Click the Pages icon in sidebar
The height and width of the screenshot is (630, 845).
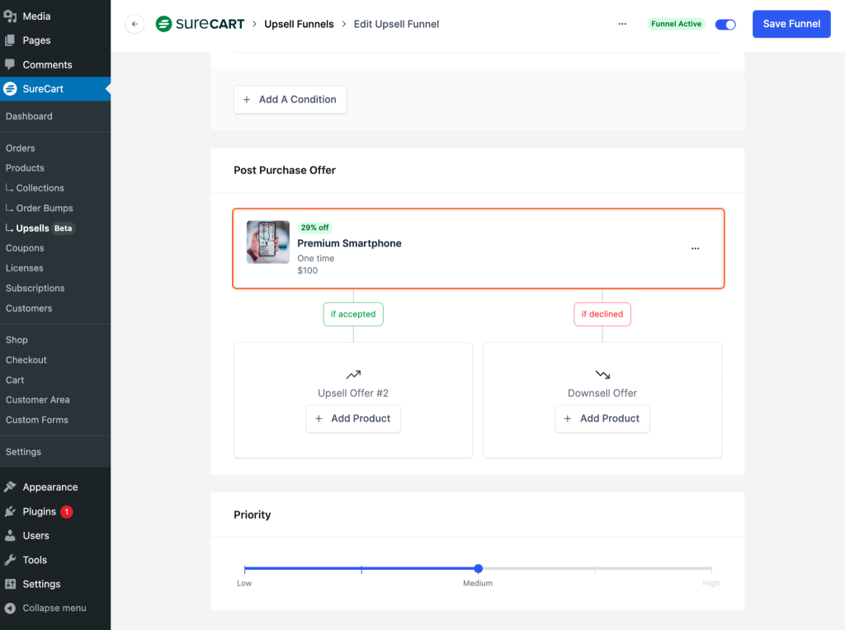click(10, 40)
